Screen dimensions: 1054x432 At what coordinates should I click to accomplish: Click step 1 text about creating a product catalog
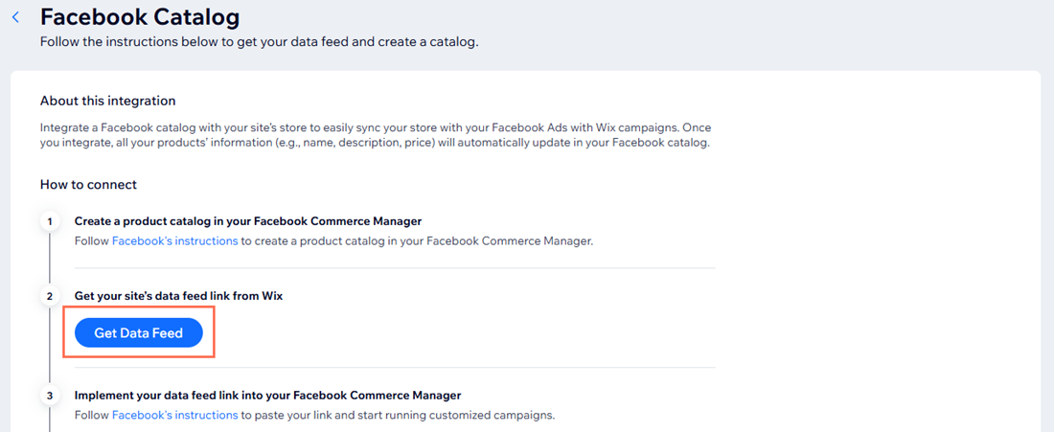click(416, 241)
